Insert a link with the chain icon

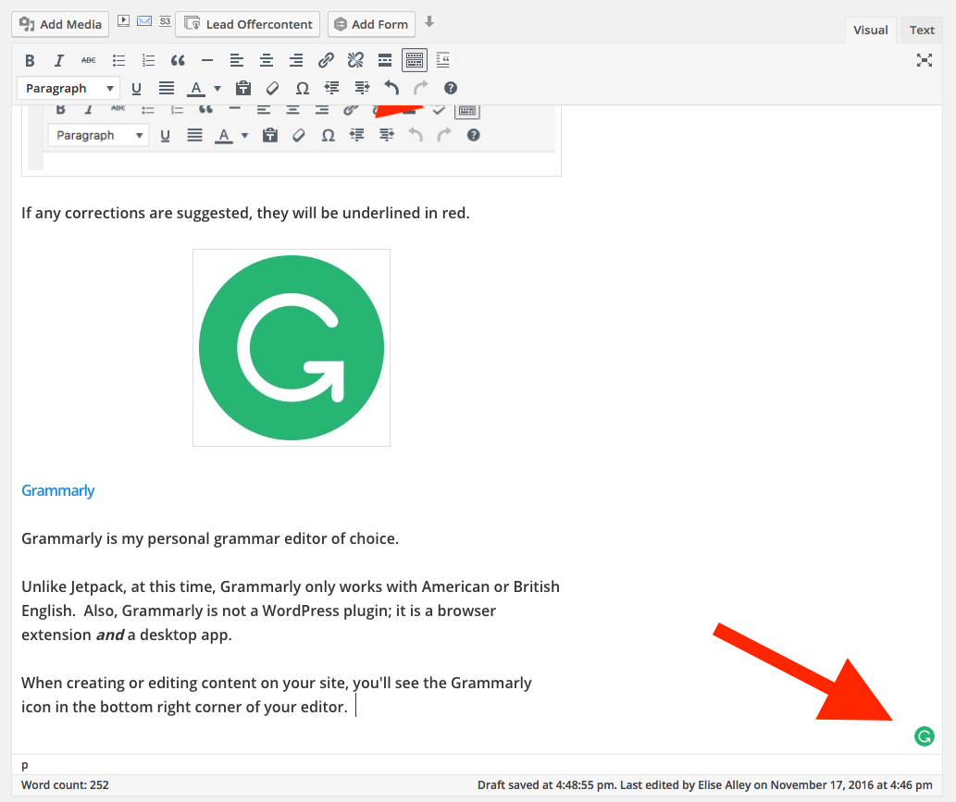tap(325, 60)
